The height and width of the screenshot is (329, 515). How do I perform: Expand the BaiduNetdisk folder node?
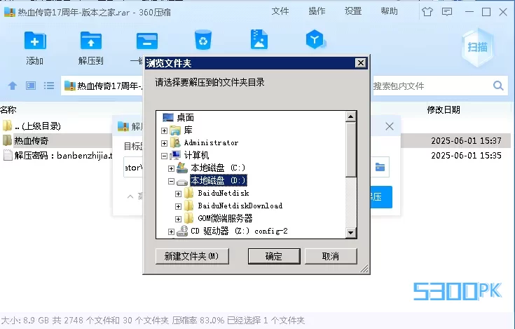(178, 194)
